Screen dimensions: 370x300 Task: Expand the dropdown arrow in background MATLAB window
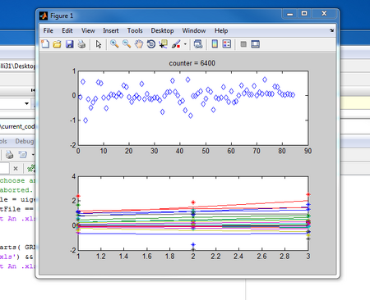pyautogui.click(x=26, y=103)
